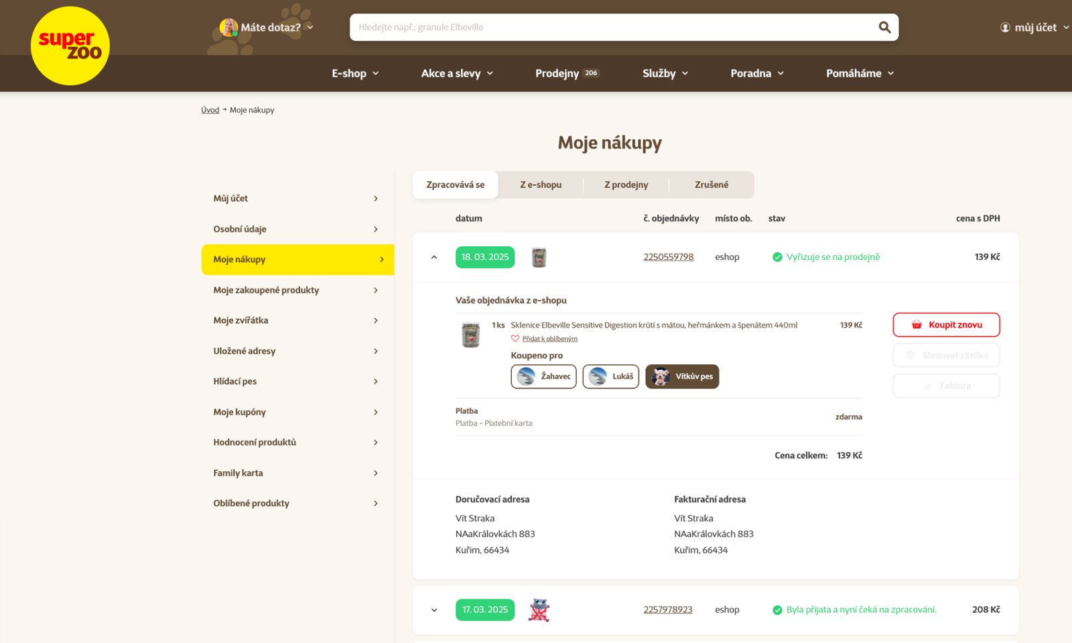The image size is (1072, 643).
Task: Expand the 17. 03. 2025 order
Action: pyautogui.click(x=434, y=610)
